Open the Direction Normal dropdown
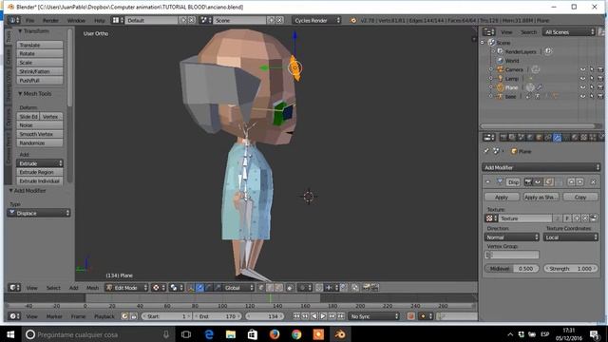The width and height of the screenshot is (608, 342). coord(512,237)
